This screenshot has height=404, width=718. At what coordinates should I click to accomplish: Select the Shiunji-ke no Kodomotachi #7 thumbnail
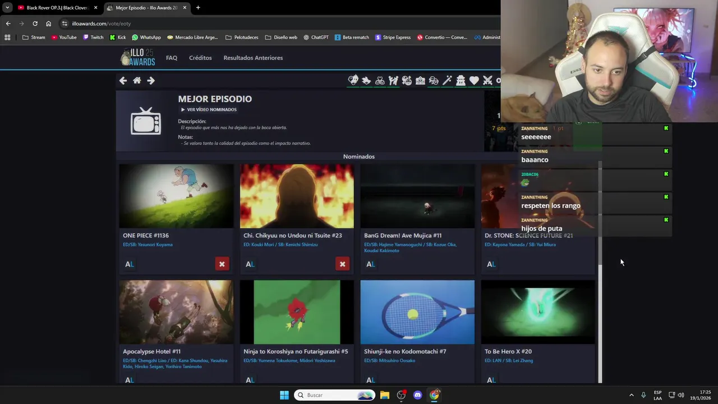coord(417,312)
